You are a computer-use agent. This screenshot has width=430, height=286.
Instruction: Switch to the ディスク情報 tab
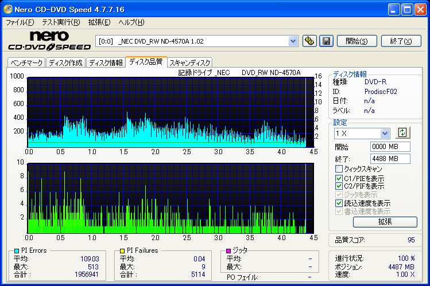pyautogui.click(x=106, y=62)
